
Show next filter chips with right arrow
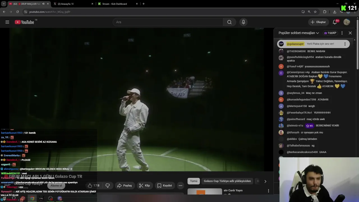[x=265, y=181]
